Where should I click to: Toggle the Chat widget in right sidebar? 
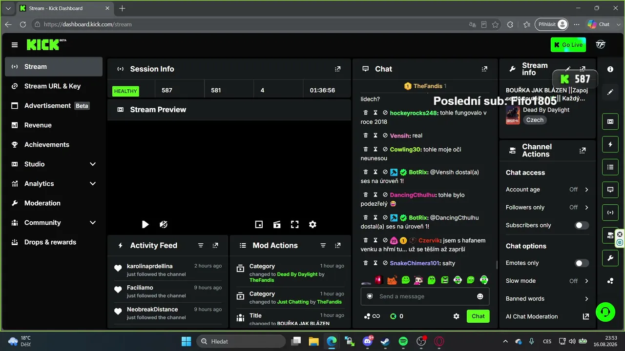pyautogui.click(x=610, y=190)
